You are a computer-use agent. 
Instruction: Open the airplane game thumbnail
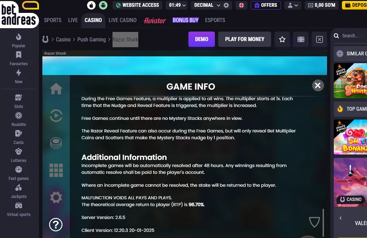pyautogui.click(x=350, y=182)
